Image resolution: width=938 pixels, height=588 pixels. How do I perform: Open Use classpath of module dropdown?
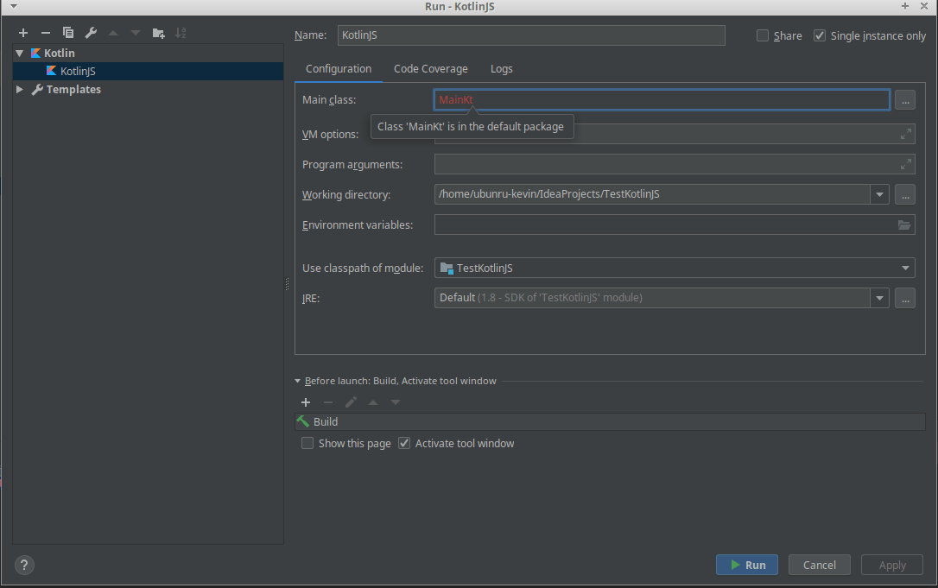(905, 268)
